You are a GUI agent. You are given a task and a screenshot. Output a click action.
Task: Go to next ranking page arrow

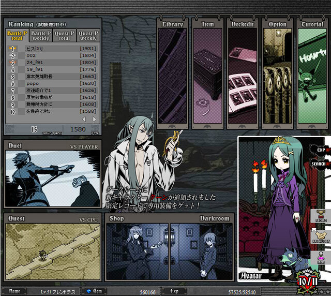coord(94,119)
